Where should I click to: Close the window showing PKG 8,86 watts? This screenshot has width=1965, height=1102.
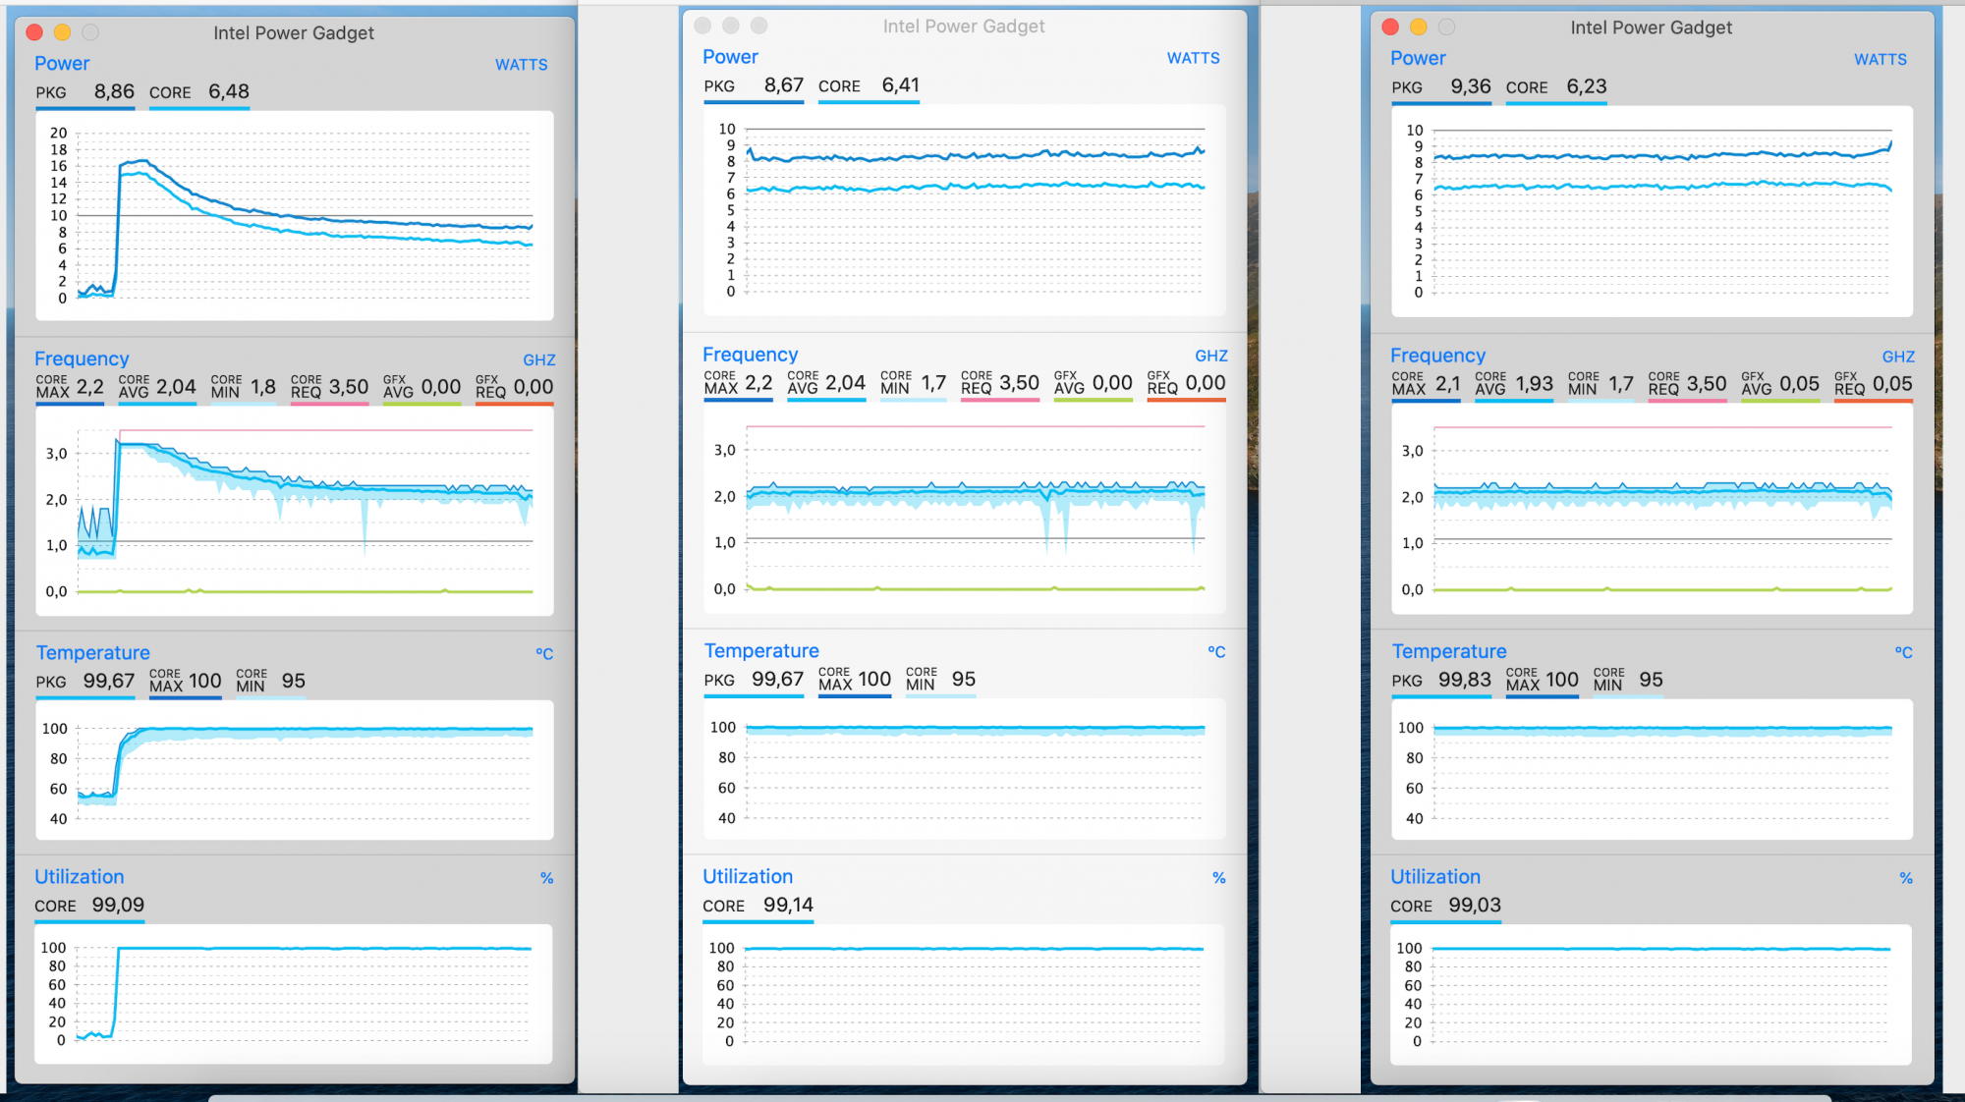34,32
